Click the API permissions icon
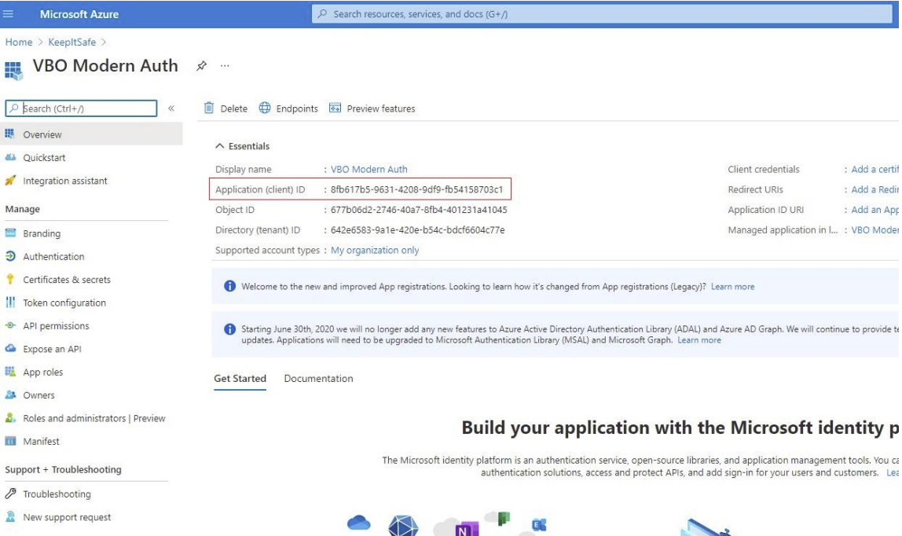This screenshot has width=902, height=536. coord(10,325)
